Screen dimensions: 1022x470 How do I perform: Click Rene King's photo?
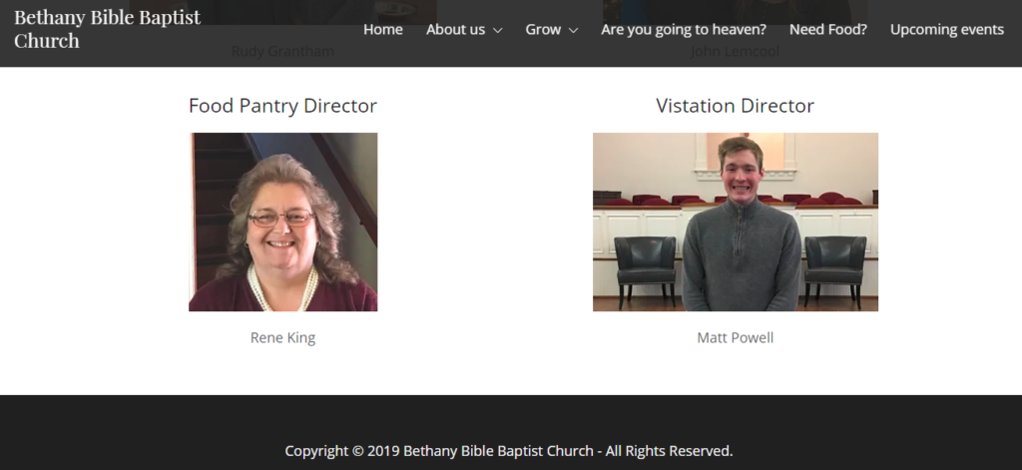click(282, 222)
